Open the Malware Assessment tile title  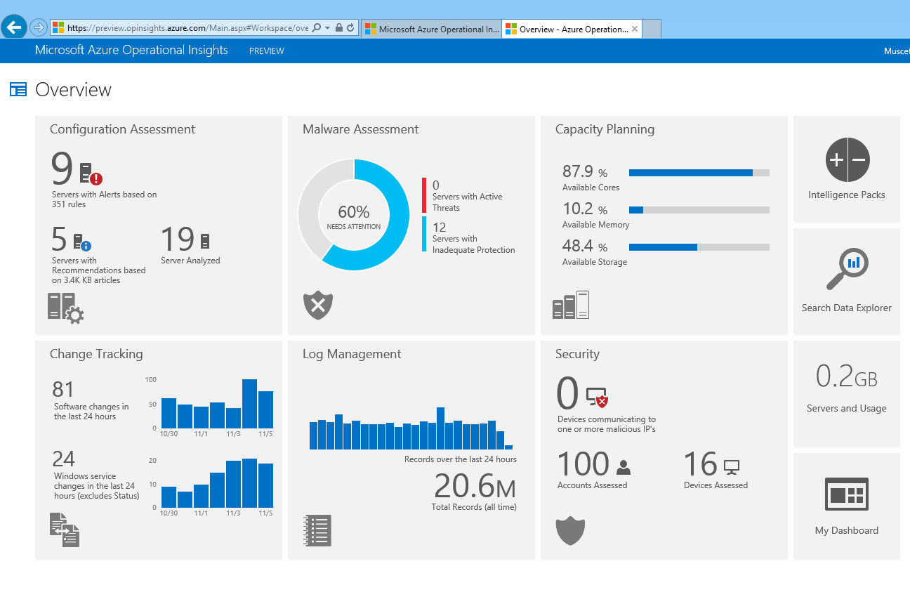(x=360, y=129)
